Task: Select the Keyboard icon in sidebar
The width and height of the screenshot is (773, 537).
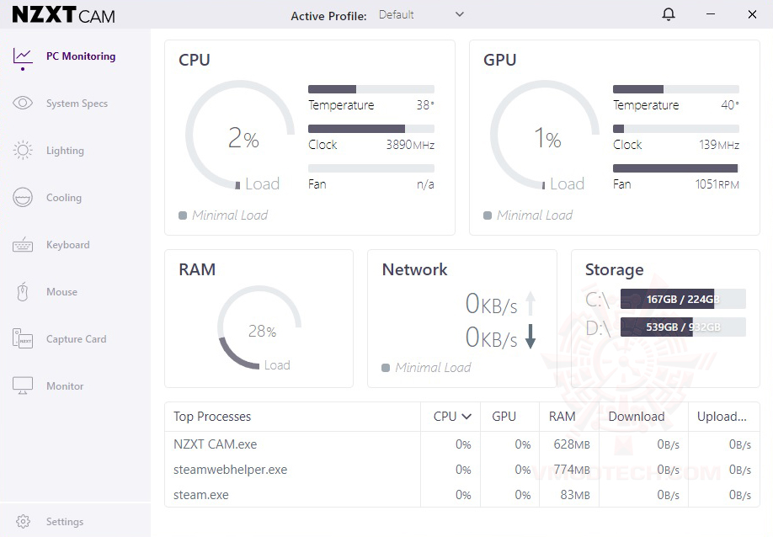Action: coord(23,245)
